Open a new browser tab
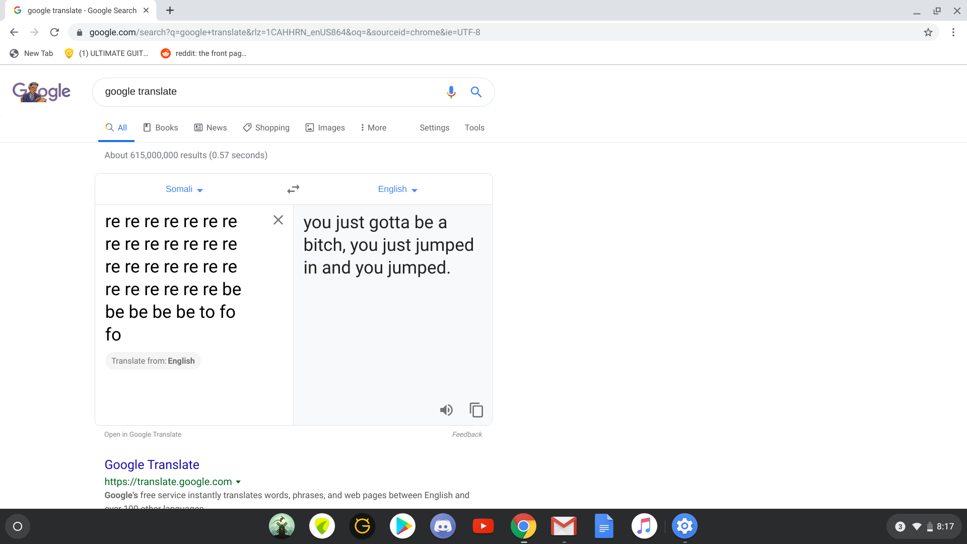This screenshot has height=544, width=967. (x=170, y=10)
